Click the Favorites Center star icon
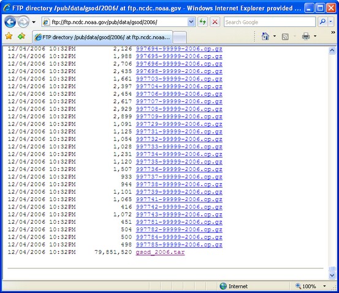 point(9,36)
